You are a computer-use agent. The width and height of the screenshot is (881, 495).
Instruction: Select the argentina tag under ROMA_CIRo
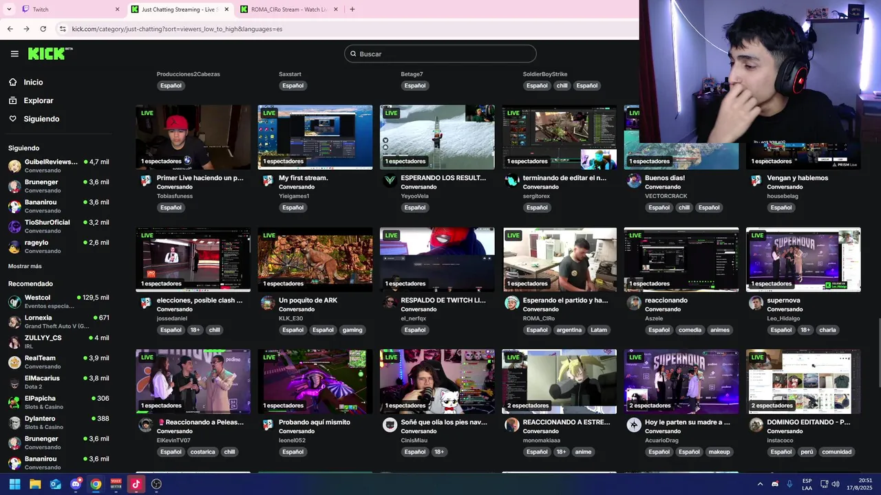tap(569, 330)
